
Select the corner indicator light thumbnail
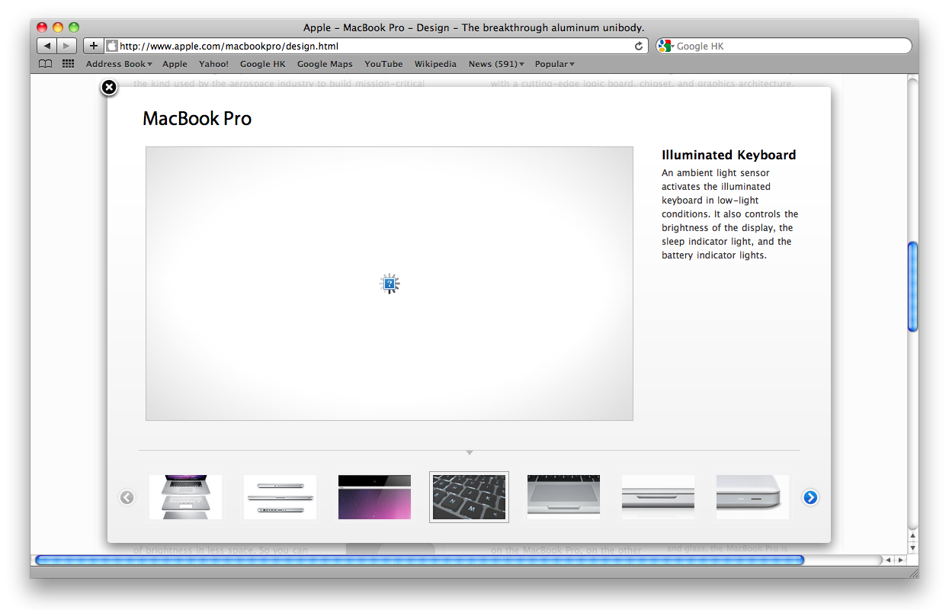click(752, 497)
